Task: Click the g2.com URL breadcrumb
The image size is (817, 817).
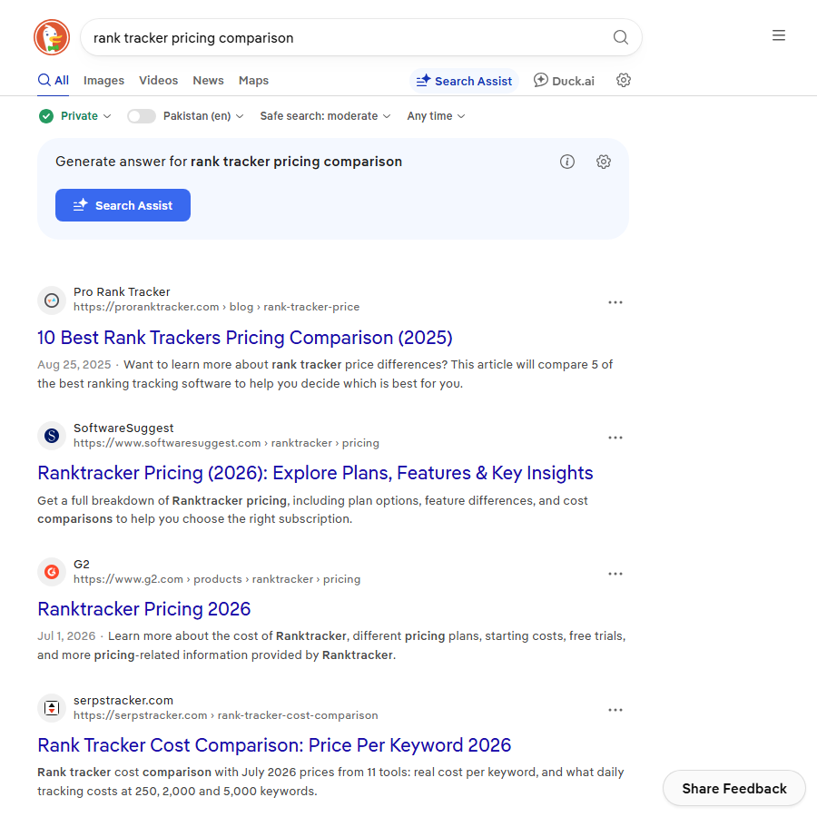Action: pos(217,579)
